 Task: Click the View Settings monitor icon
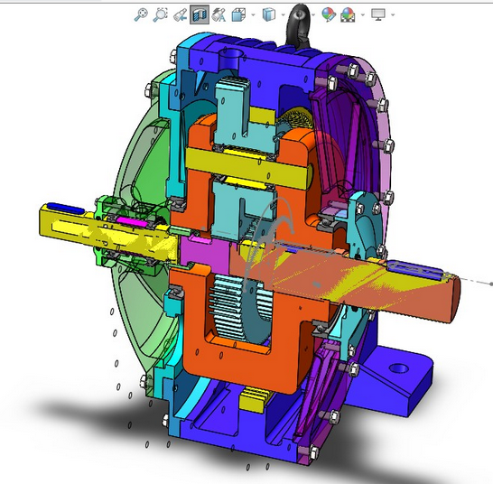(x=378, y=14)
